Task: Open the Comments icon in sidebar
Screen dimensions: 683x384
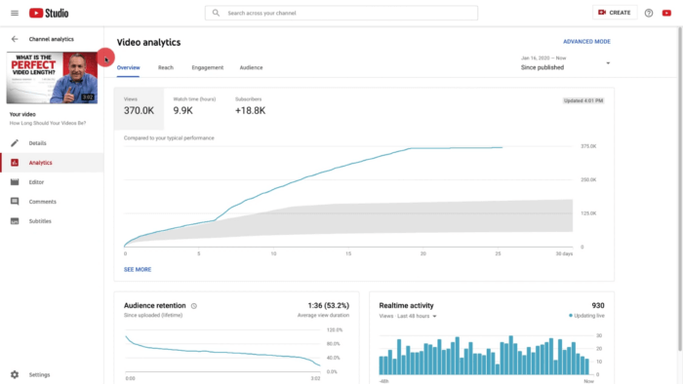Action: point(15,202)
